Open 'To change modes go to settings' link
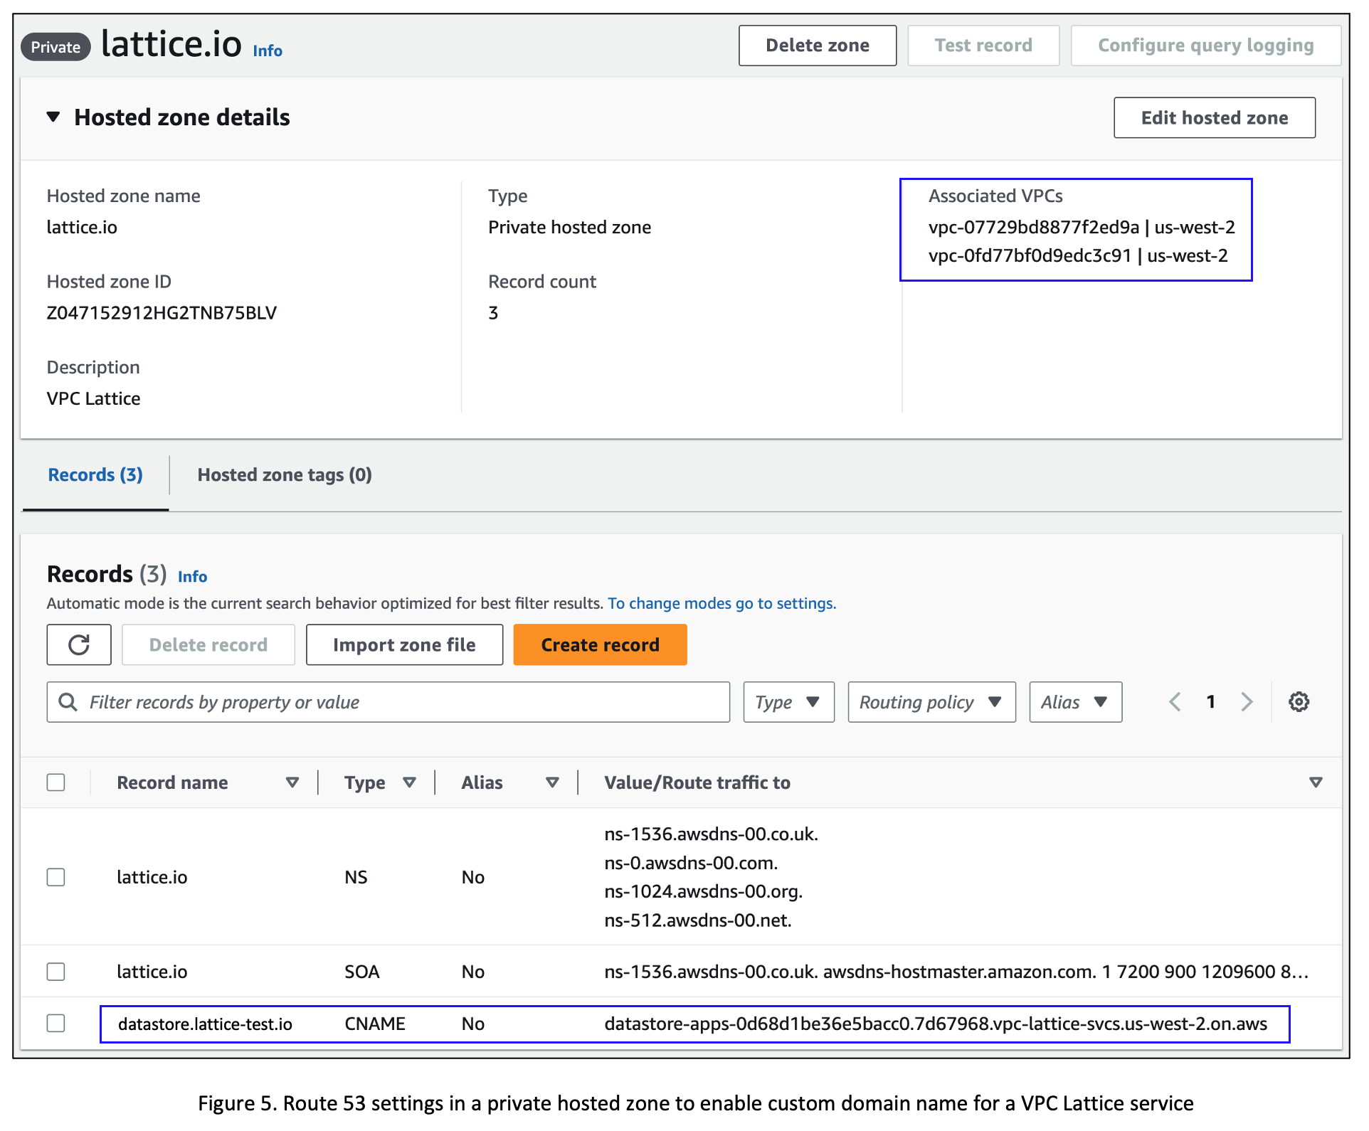The image size is (1369, 1131). tap(721, 603)
